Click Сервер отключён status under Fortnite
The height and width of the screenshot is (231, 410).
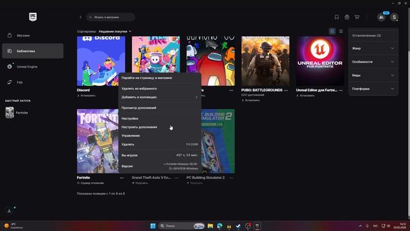point(90,183)
